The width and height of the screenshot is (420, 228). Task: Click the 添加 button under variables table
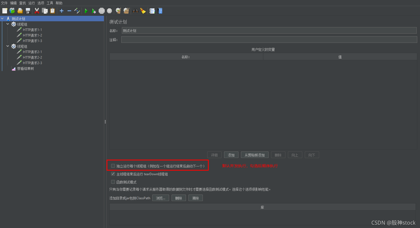(231, 155)
